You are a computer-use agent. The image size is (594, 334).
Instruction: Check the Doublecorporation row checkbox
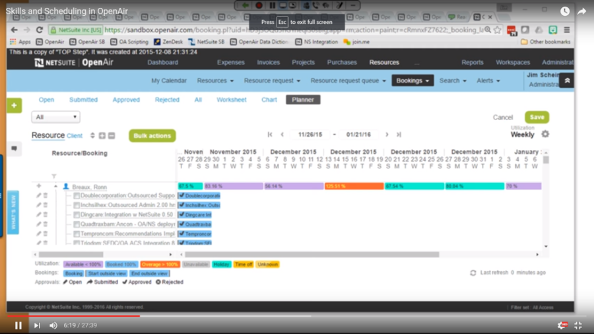click(77, 195)
